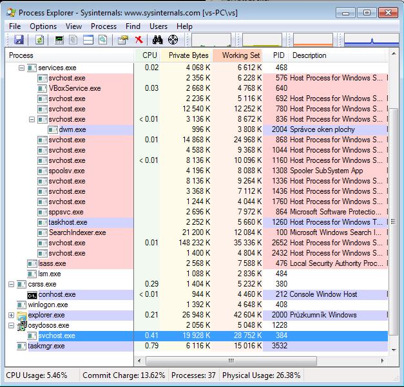Image resolution: width=404 pixels, height=387 pixels.
Task: Click description 'Spooler SubSystem App'
Action: click(x=327, y=171)
